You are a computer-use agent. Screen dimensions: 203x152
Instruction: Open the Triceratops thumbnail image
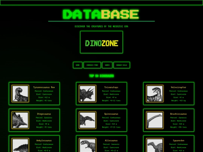(x=88, y=93)
